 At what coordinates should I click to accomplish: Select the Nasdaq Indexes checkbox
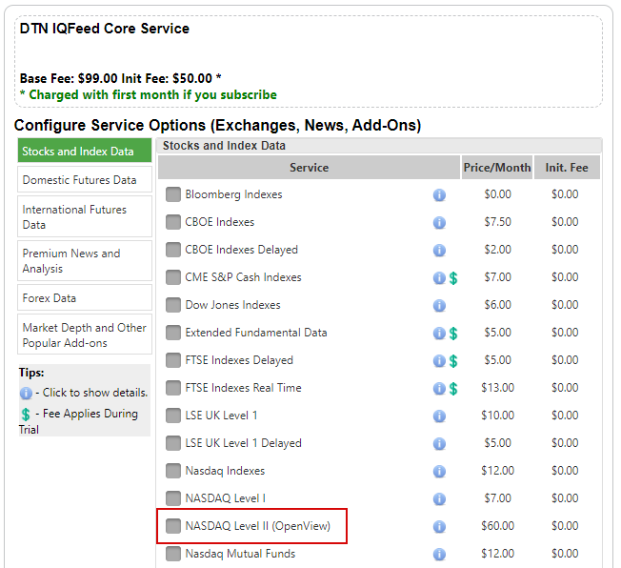click(x=173, y=471)
